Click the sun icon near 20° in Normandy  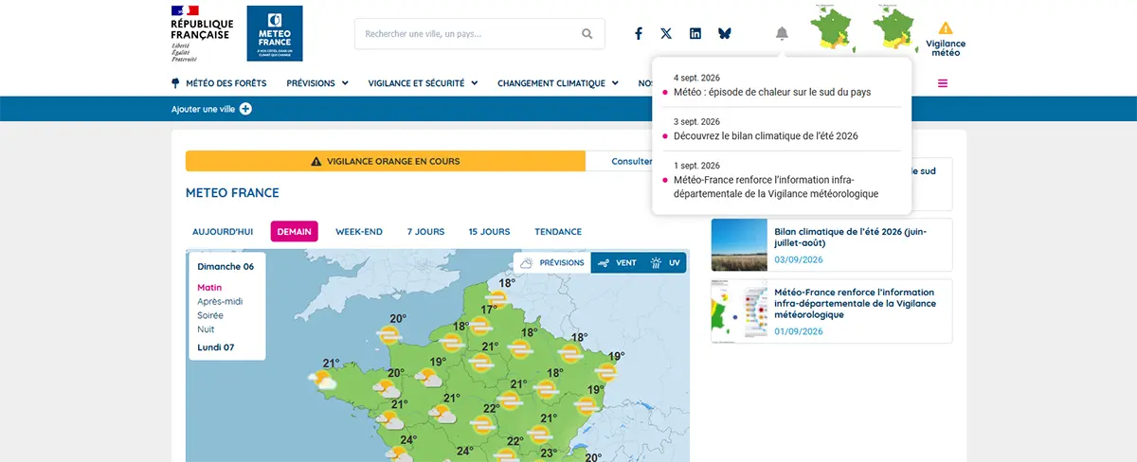[x=388, y=334]
